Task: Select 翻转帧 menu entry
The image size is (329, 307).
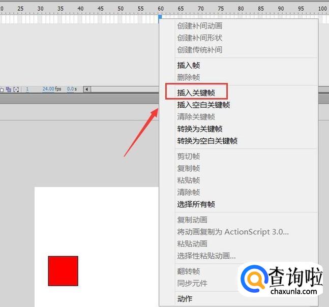Action: (189, 271)
